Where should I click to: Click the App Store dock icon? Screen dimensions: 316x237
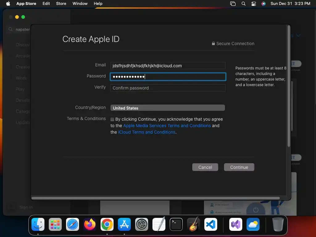point(124,224)
